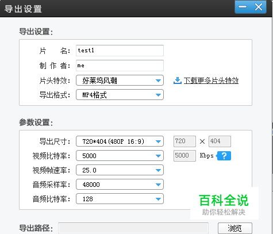Click the width field showing 720
273x234 pixels.
pos(184,141)
